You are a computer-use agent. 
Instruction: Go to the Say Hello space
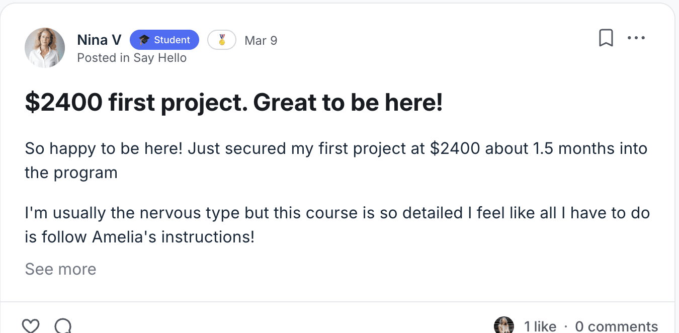pyautogui.click(x=160, y=58)
